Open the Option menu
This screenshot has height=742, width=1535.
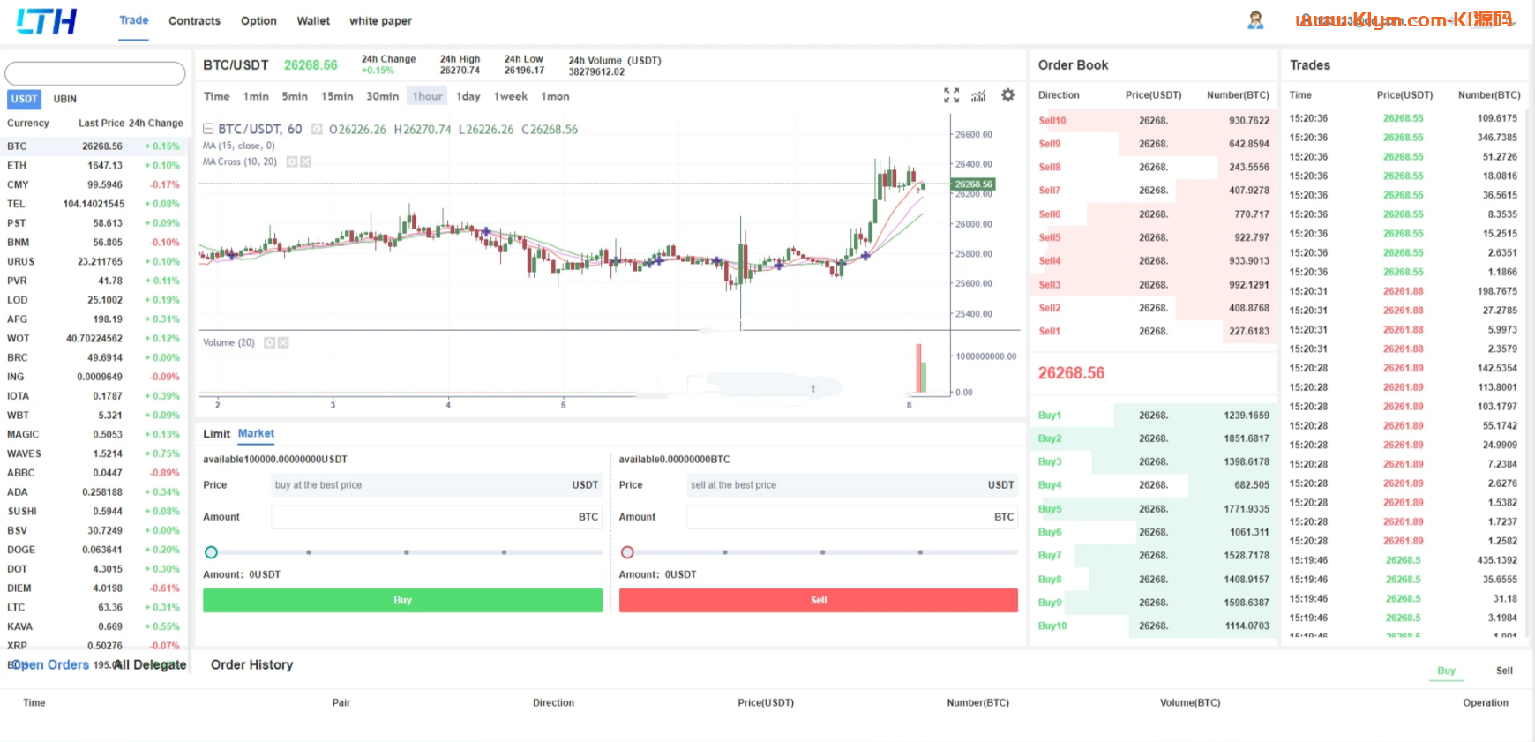coord(258,21)
